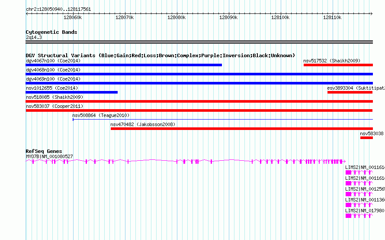
Task: Click the chr2:128050940..128117561 coordinates text
Action: tap(58, 9)
